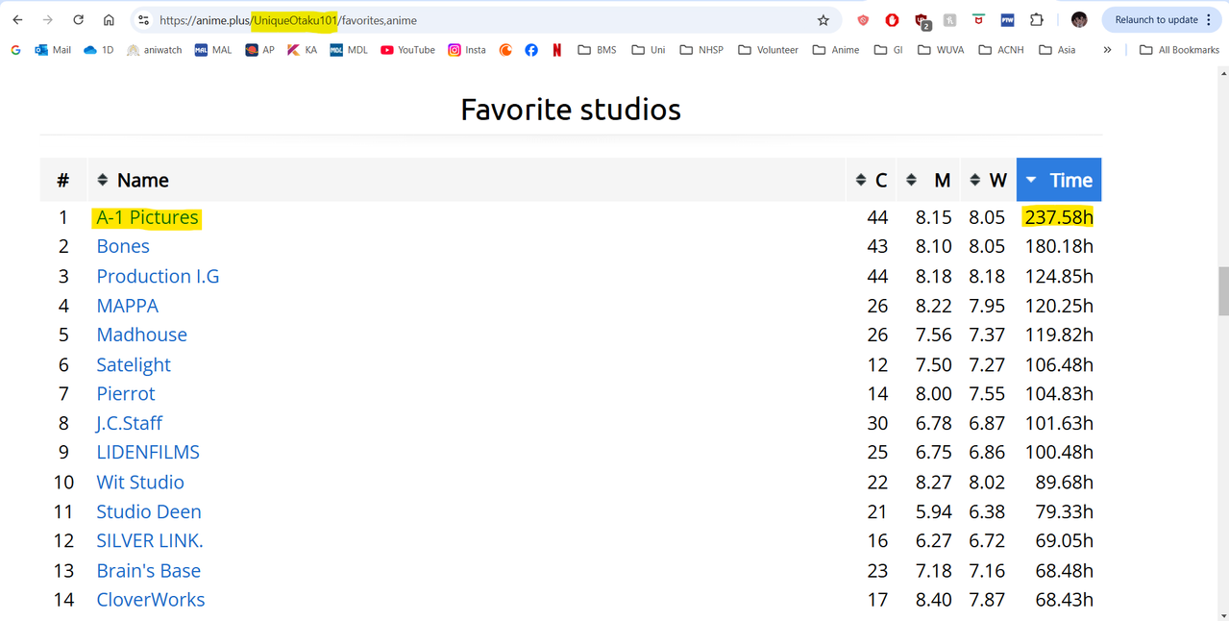
Task: Open the Netflix bookmark icon
Action: coord(557,50)
